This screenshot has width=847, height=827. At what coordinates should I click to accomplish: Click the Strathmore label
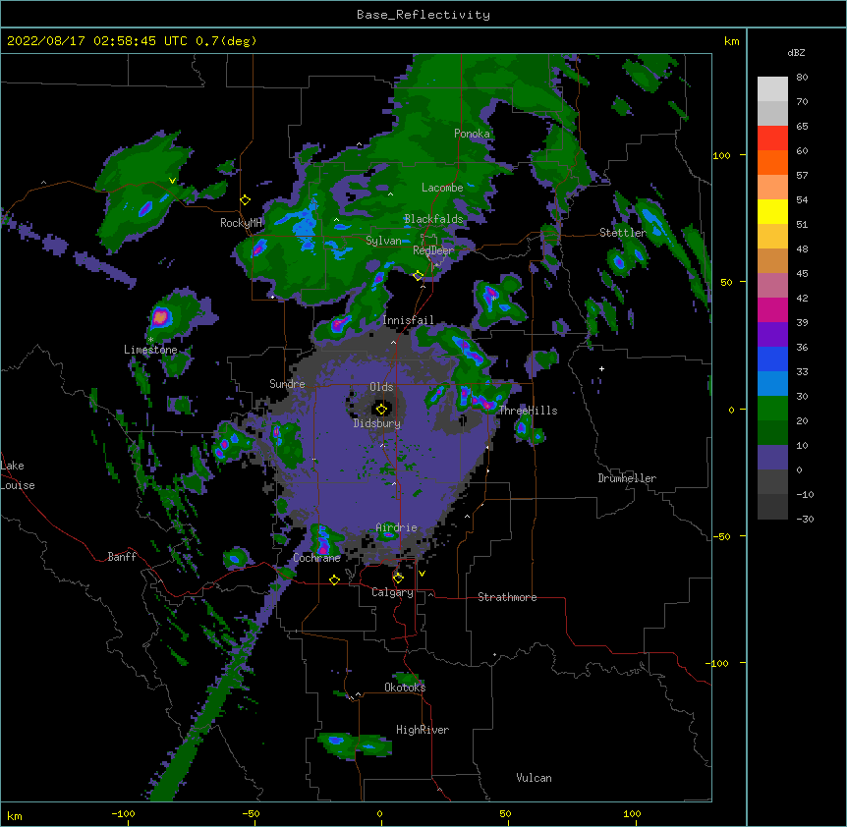click(507, 597)
